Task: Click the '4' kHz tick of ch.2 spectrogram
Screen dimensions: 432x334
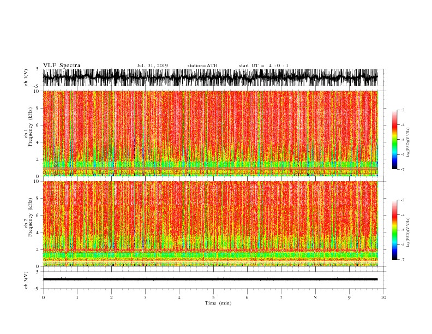Action: point(38,232)
